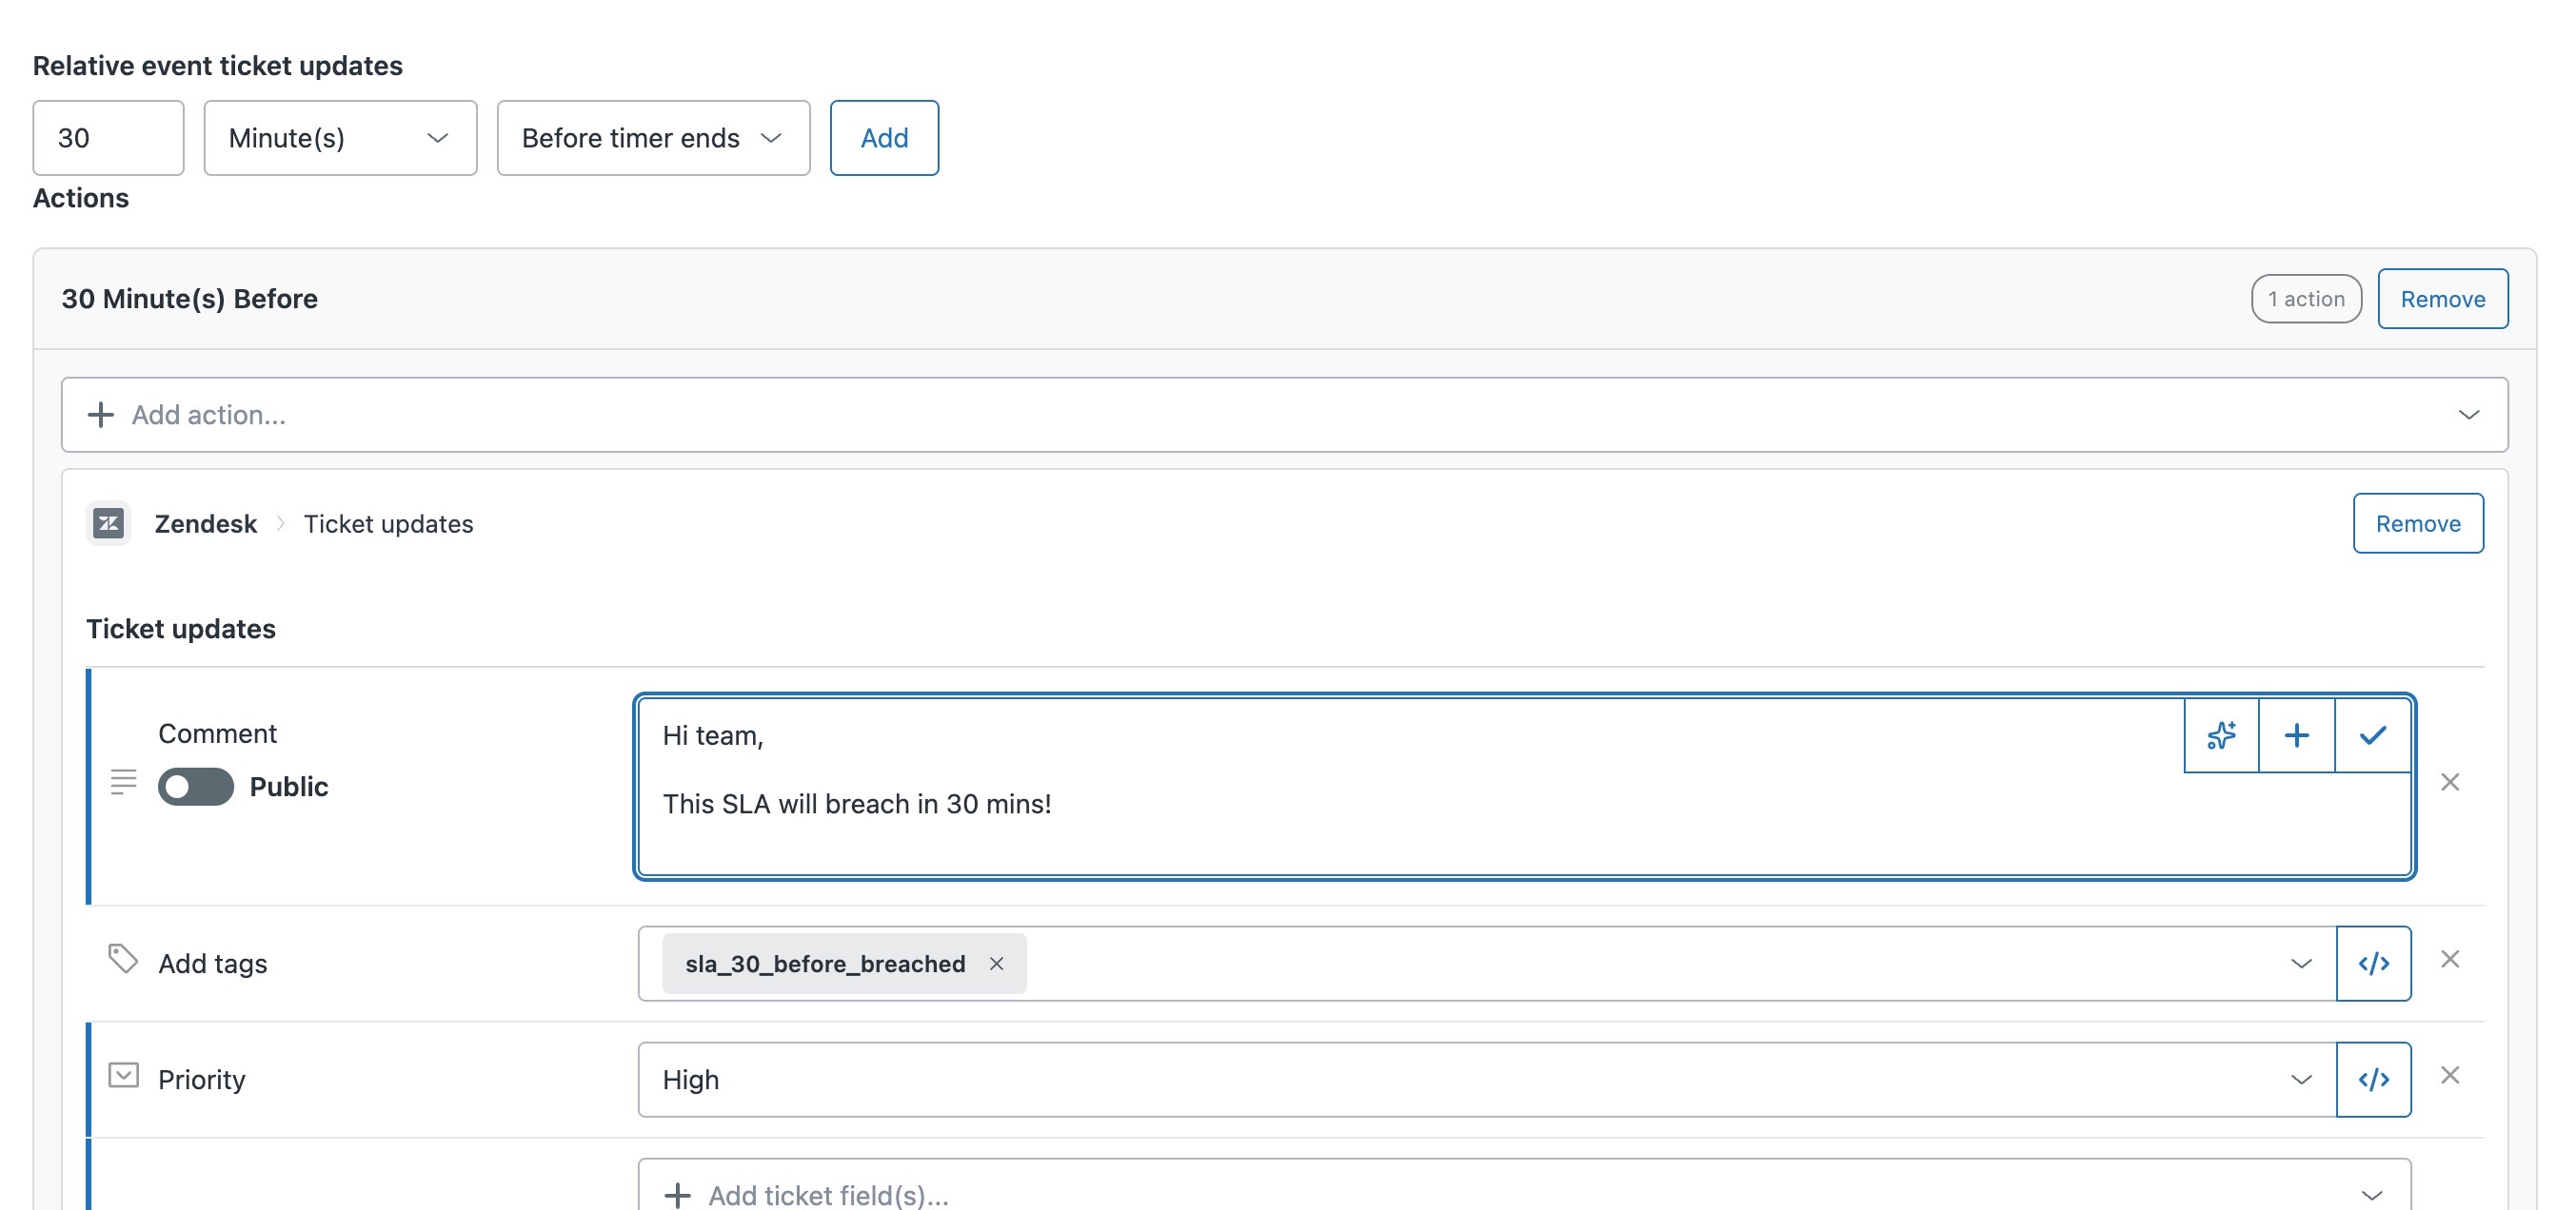
Task: Remove the Add tags row with its X
Action: click(x=2450, y=959)
